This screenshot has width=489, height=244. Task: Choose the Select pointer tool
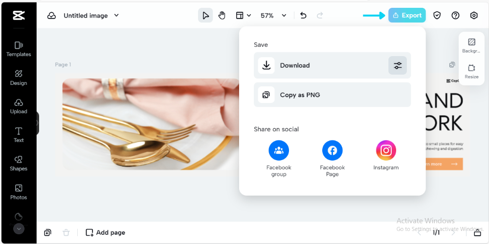(x=205, y=16)
